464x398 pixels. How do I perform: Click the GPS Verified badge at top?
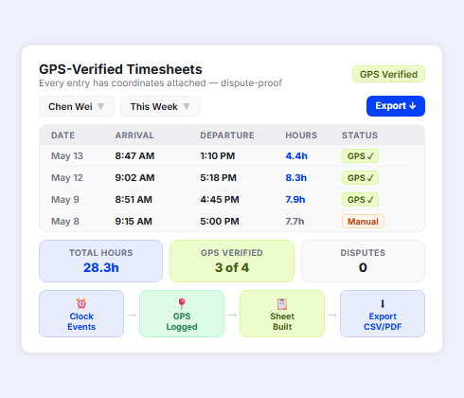[x=388, y=74]
